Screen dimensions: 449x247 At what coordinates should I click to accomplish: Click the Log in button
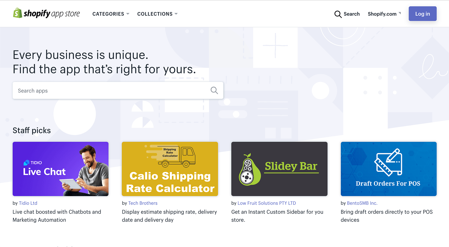(422, 14)
